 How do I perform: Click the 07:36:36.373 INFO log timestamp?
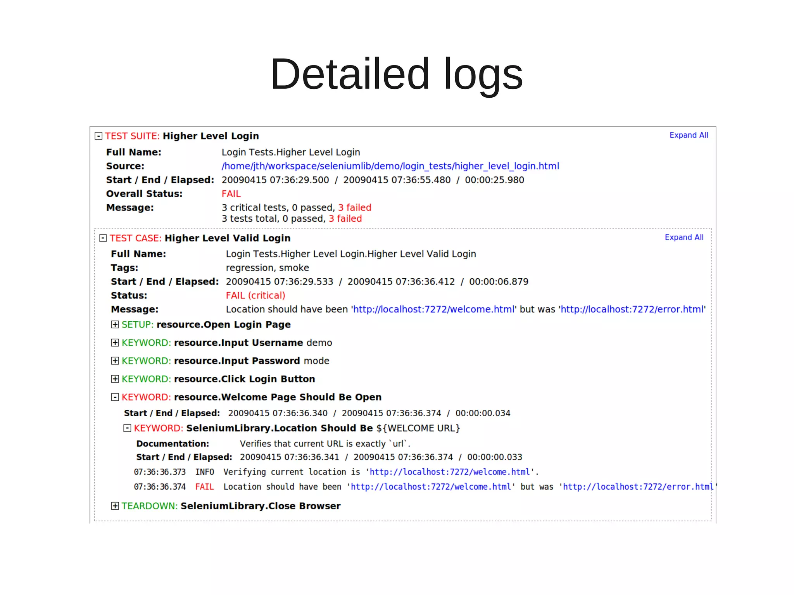pos(160,472)
